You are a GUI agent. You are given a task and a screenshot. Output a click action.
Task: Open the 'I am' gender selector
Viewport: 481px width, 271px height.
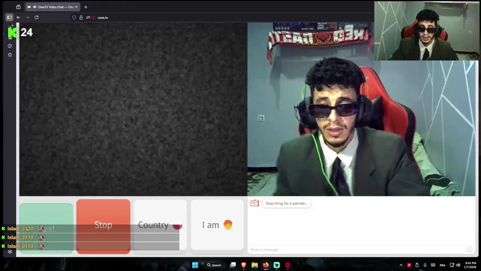click(217, 225)
